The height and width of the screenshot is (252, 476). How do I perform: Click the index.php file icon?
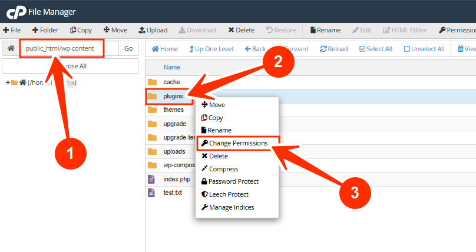coord(151,179)
